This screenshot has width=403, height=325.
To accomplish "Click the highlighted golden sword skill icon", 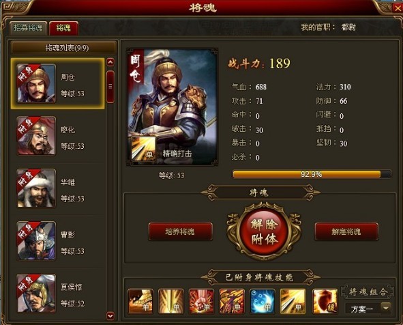I will [293, 301].
